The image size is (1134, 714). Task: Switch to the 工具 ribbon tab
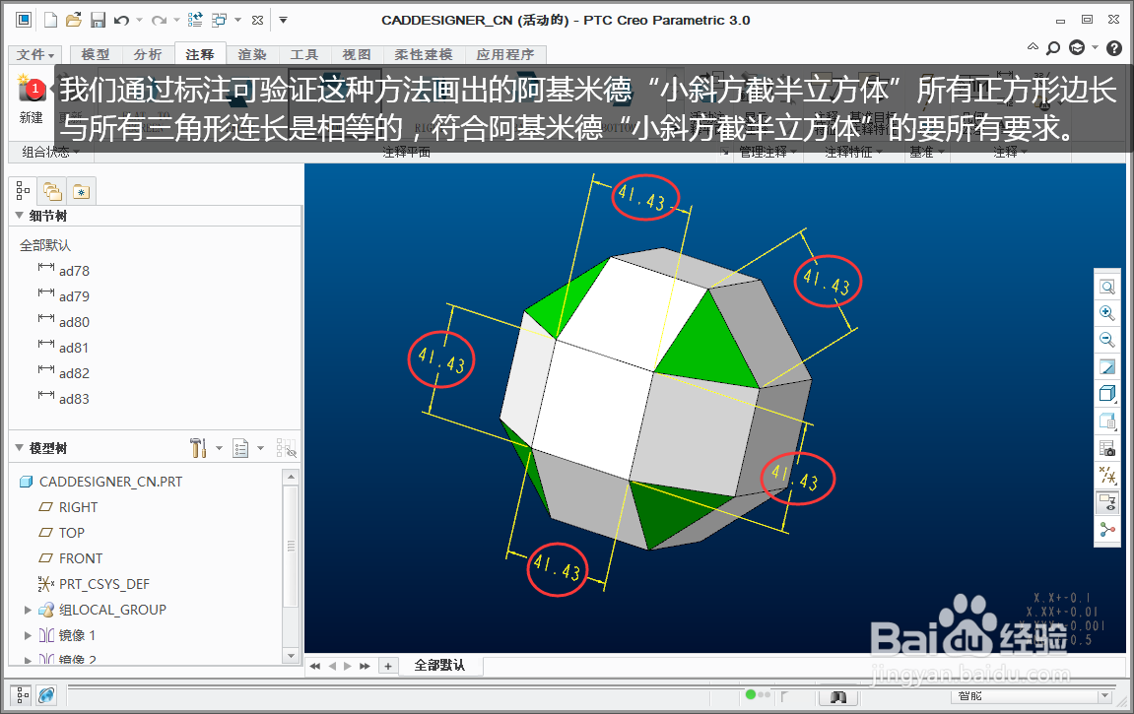[x=304, y=55]
